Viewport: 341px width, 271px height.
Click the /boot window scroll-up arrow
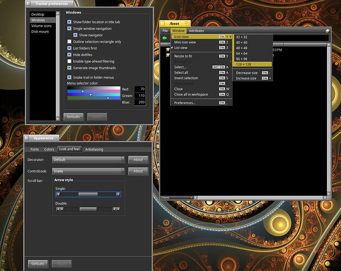(329, 44)
